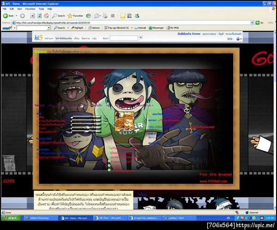Open the MSN Search options dropdown arrow
277x230 pixels.
pyautogui.click(x=68, y=28)
